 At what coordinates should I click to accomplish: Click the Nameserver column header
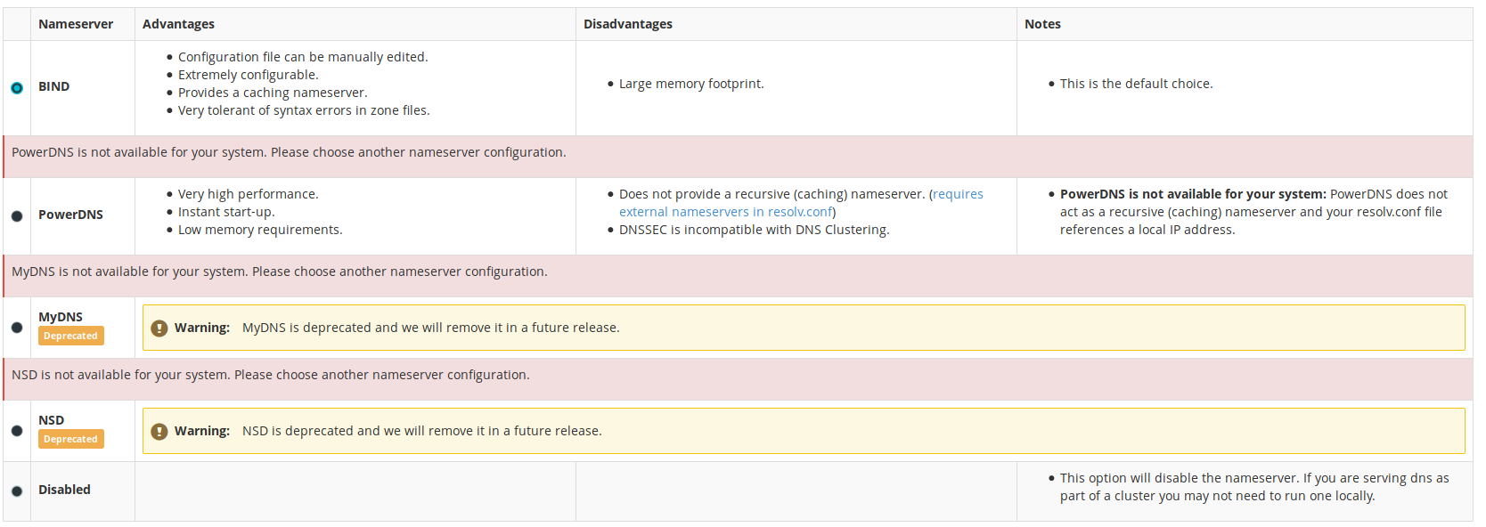(x=76, y=24)
